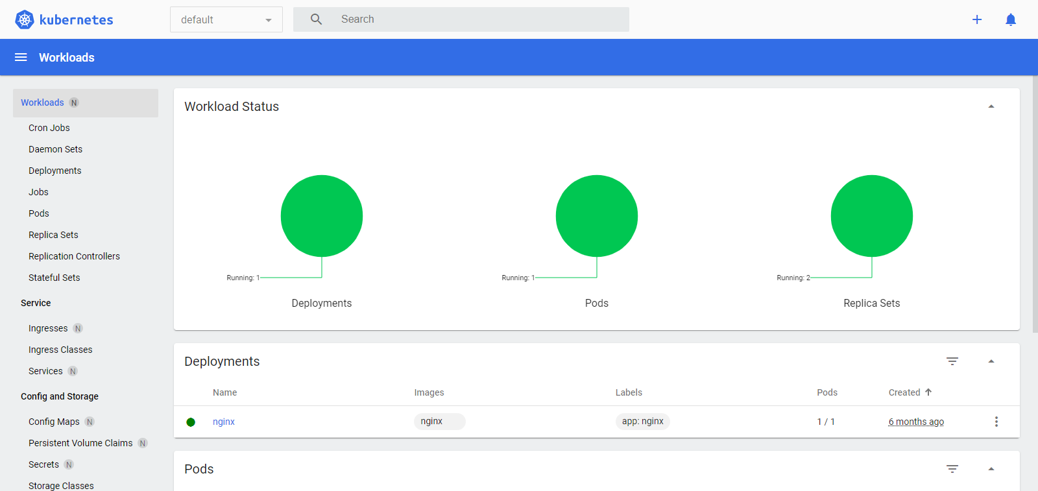Filter the Deployments list
The image size is (1038, 491).
(952, 361)
